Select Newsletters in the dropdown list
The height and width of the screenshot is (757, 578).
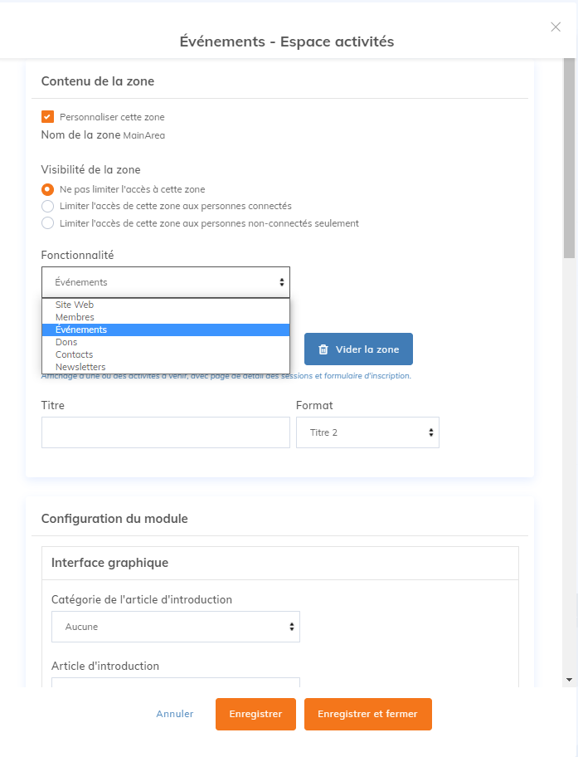(x=80, y=367)
